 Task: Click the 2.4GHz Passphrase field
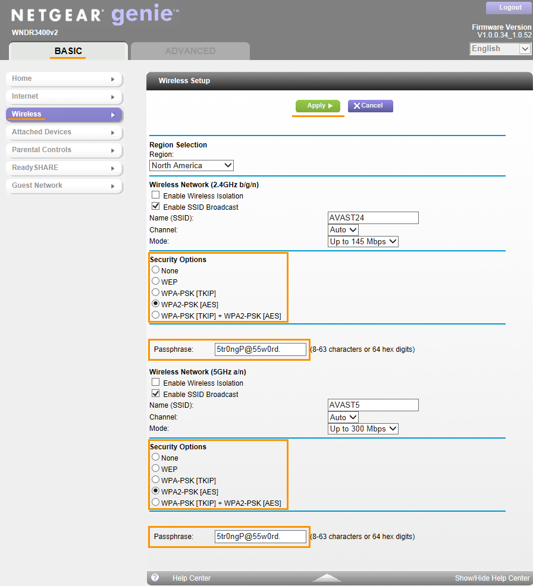[x=261, y=349]
